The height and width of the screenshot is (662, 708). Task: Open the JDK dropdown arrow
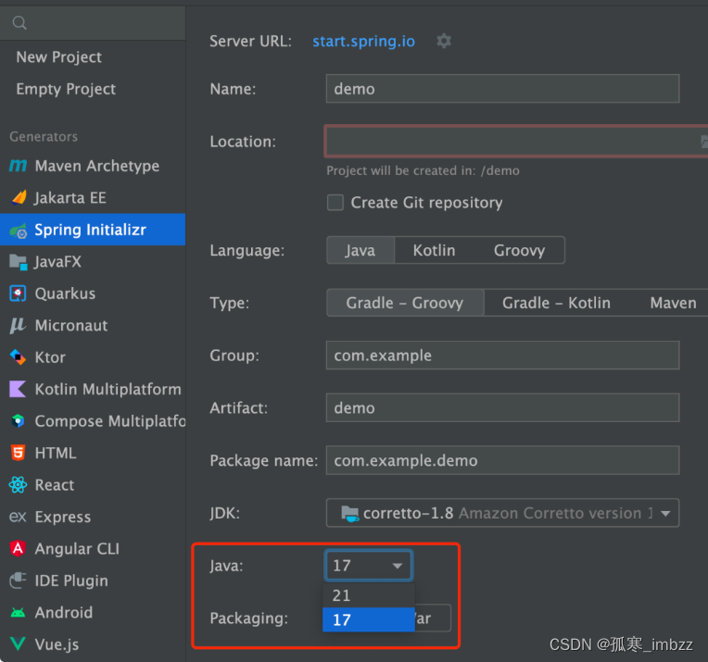(665, 514)
